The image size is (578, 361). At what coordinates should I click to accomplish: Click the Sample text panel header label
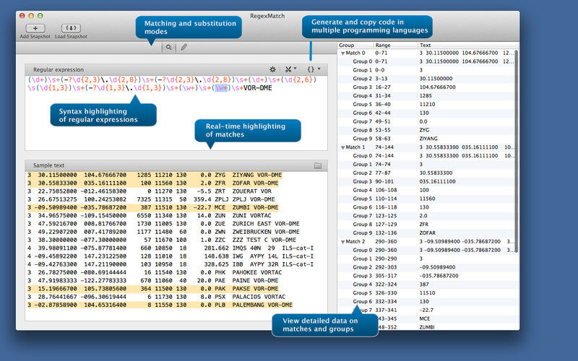[48, 165]
